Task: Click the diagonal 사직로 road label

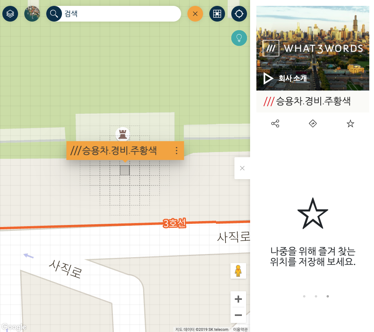Action: [65, 269]
